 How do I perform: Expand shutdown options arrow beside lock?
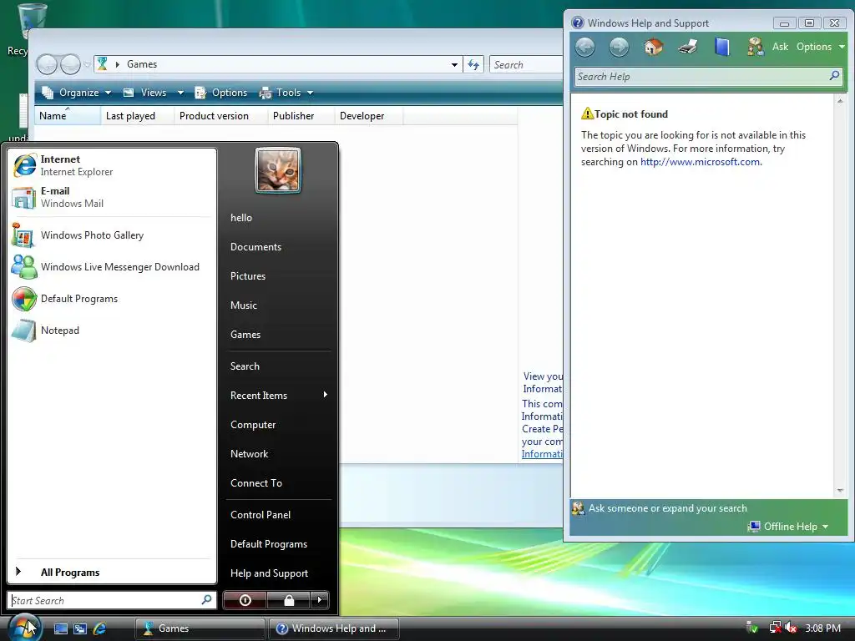pos(320,600)
